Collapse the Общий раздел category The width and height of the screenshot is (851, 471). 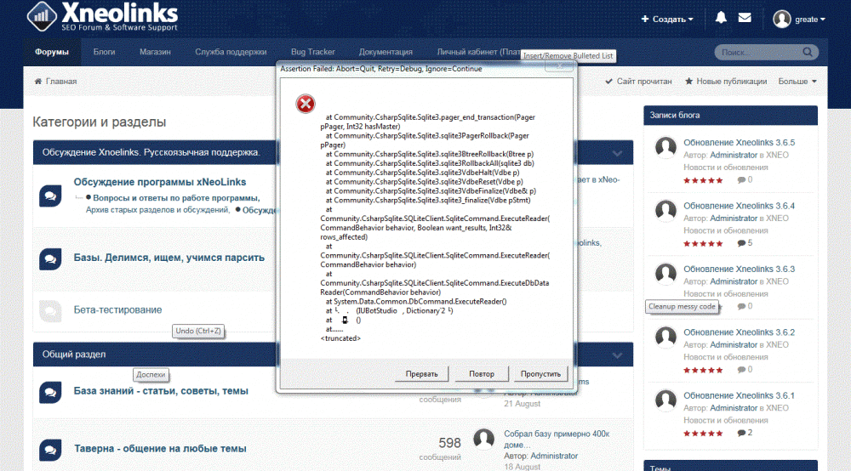[617, 355]
